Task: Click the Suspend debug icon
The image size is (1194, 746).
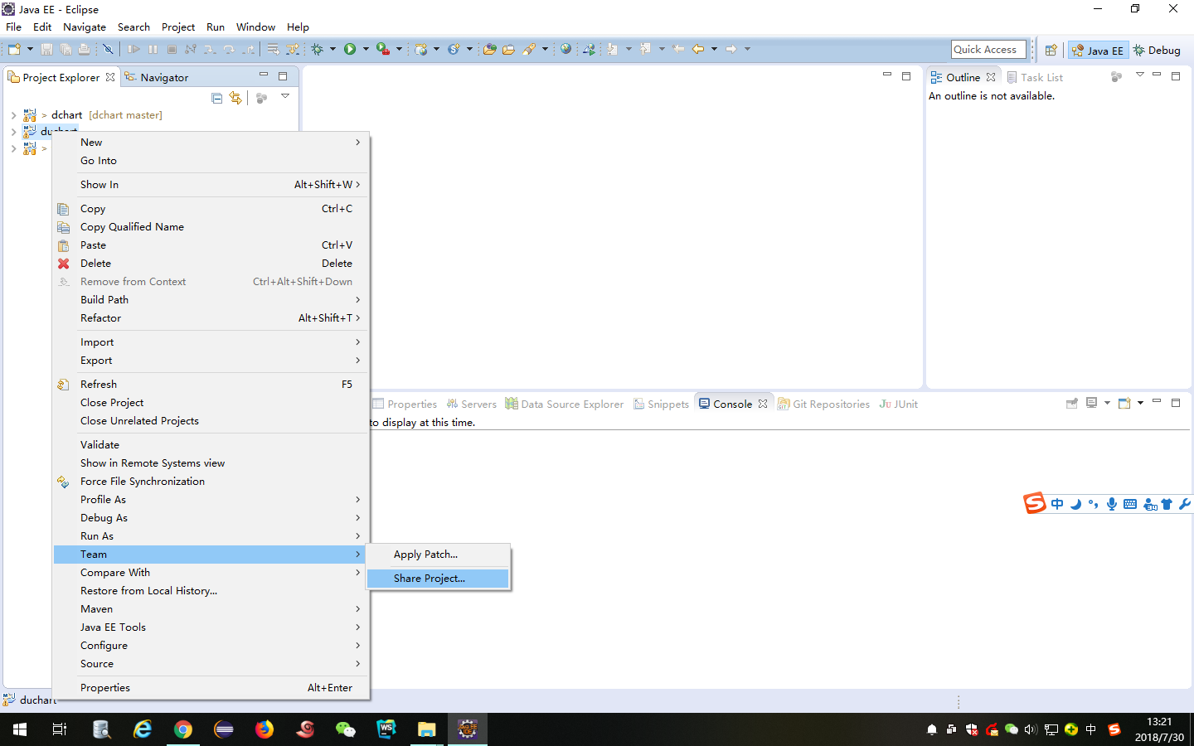Action: tap(153, 49)
